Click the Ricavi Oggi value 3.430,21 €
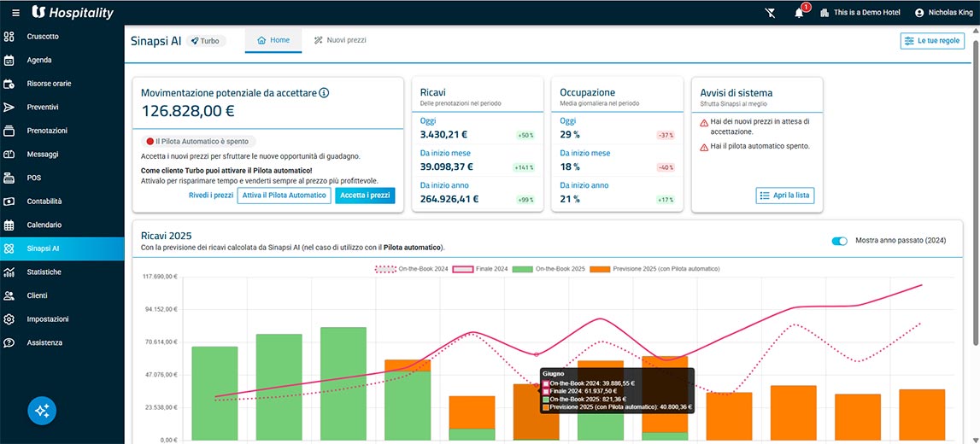The height and width of the screenshot is (444, 980). (x=443, y=134)
